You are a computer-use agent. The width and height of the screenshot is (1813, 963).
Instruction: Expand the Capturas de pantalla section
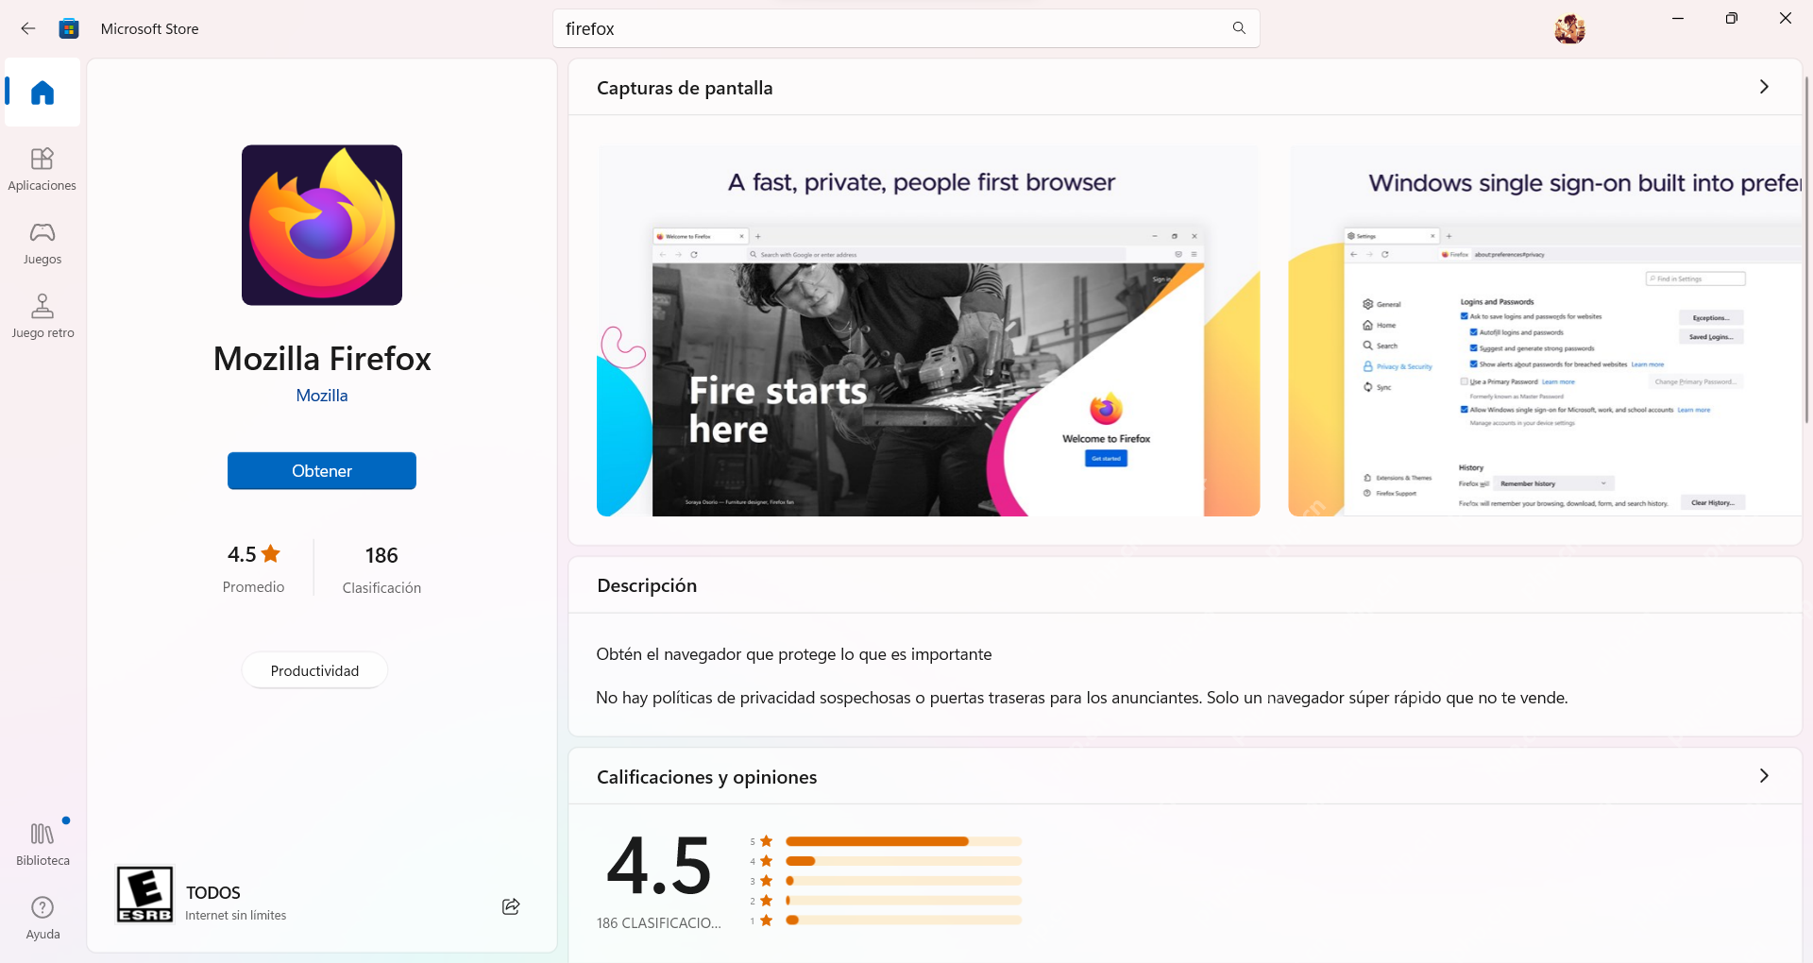(x=1763, y=87)
